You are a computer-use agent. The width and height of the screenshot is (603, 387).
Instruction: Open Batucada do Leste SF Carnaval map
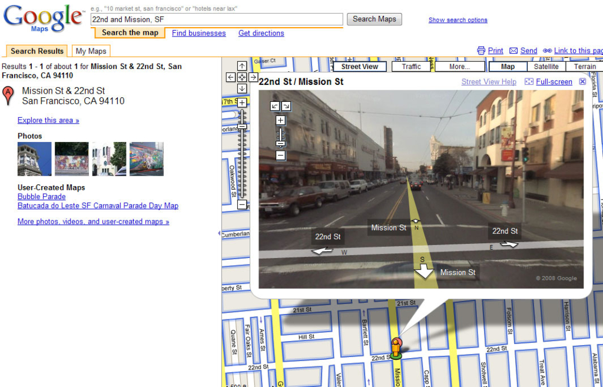(98, 206)
